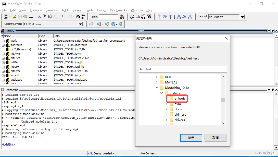The image size is (278, 157).
Task: Click inside the led_test text field
Action: pos(182,69)
